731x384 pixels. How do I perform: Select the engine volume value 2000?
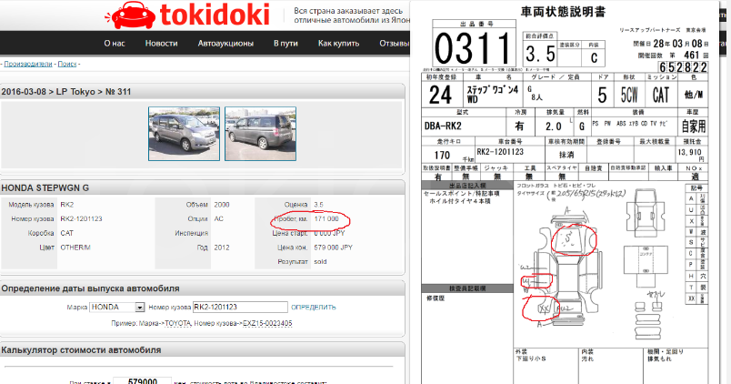(x=222, y=205)
